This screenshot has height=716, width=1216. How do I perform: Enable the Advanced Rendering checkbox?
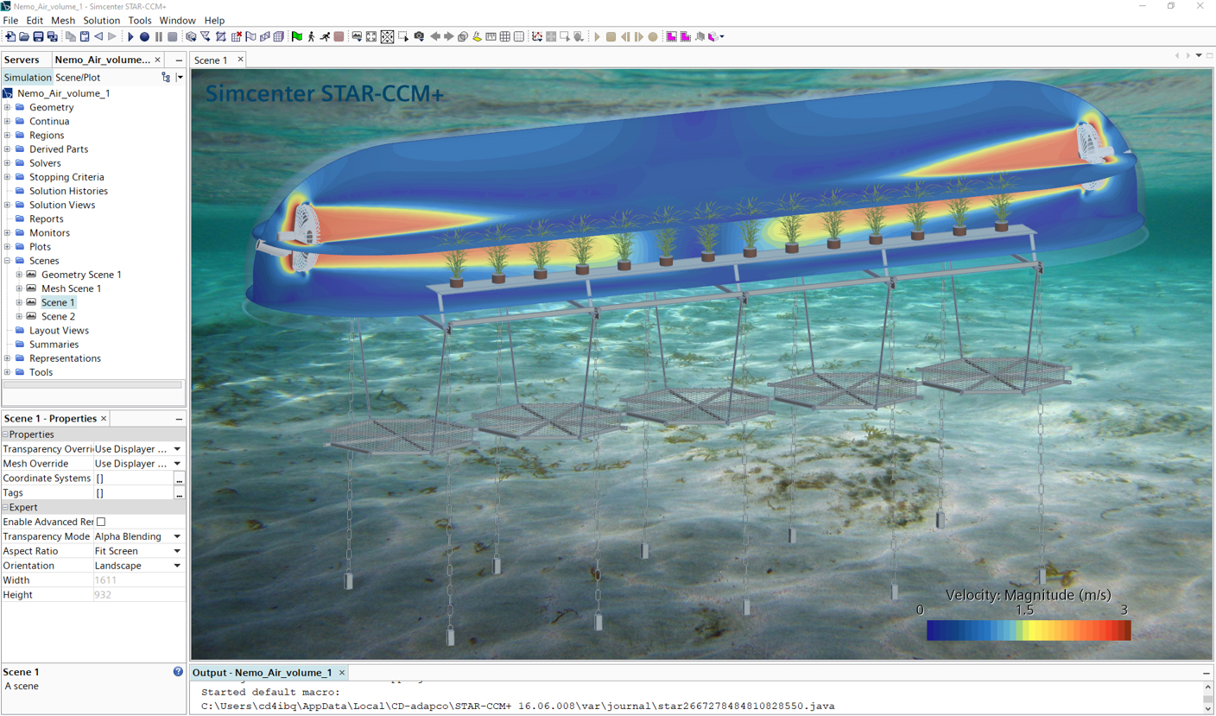coord(101,522)
